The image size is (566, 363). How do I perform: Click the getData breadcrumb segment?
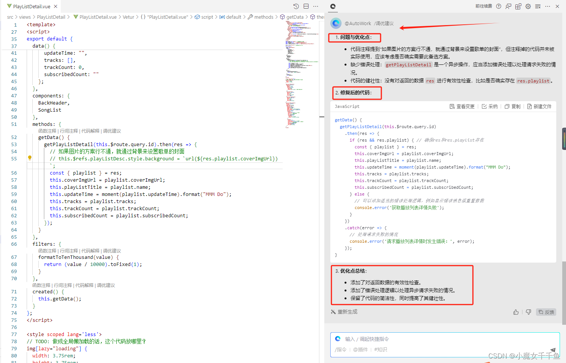tap(292, 17)
